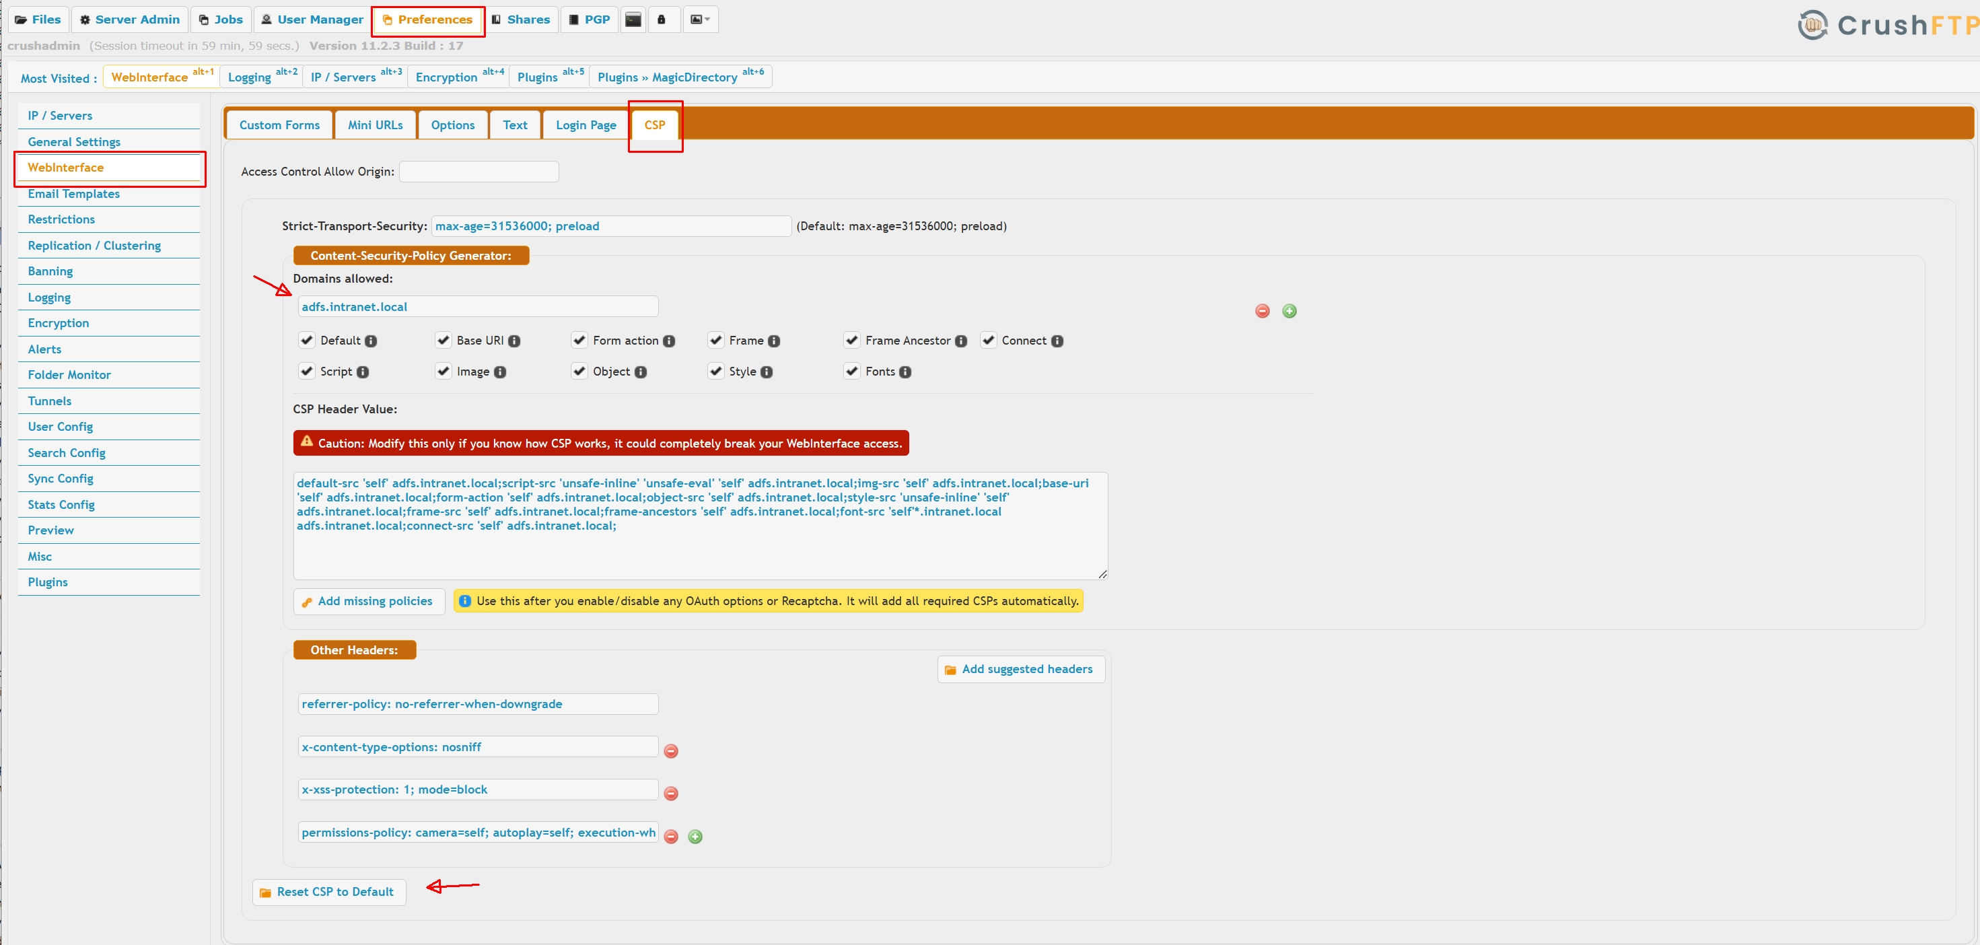Image resolution: width=1980 pixels, height=945 pixels.
Task: Click the CSP Header Value textarea
Action: pyautogui.click(x=700, y=526)
